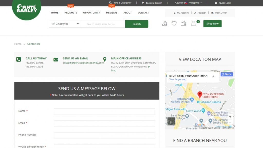The image size is (263, 148).
Task: Switch map to satellite view thumbnail
Action: coord(171,121)
